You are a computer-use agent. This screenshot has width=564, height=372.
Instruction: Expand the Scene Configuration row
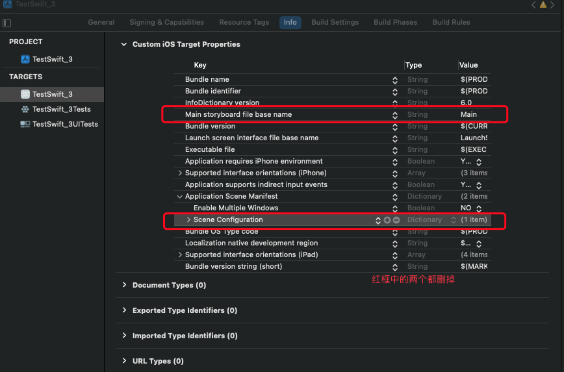pos(188,220)
